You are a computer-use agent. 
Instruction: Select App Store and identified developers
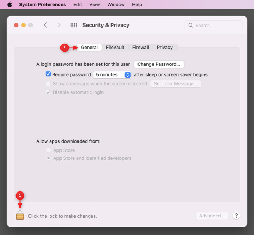click(49, 158)
